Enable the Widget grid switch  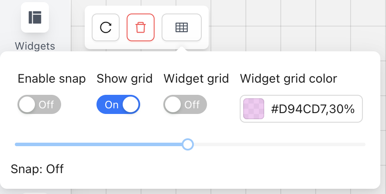tap(185, 105)
